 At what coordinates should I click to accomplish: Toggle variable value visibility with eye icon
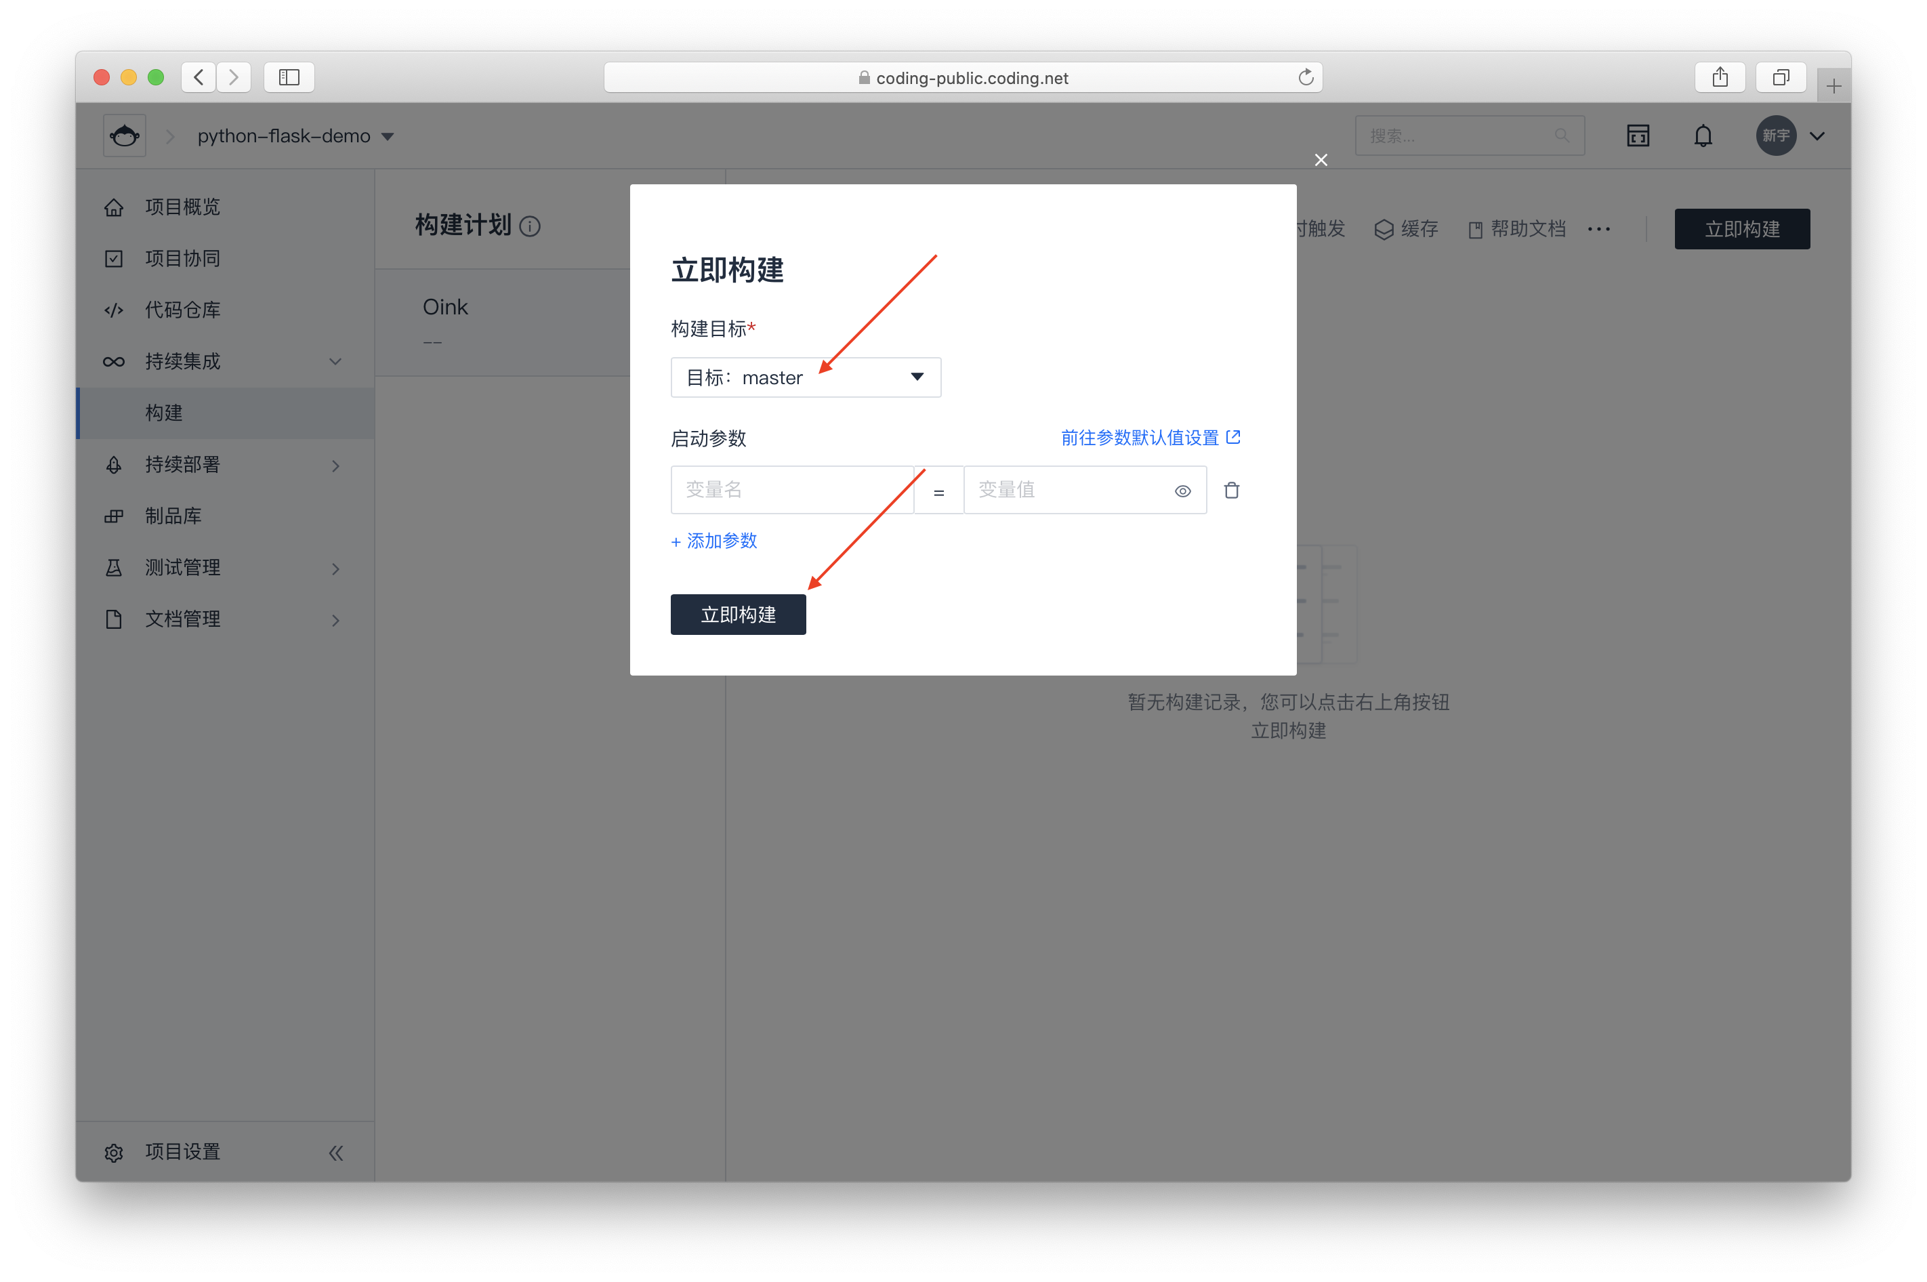click(1183, 491)
